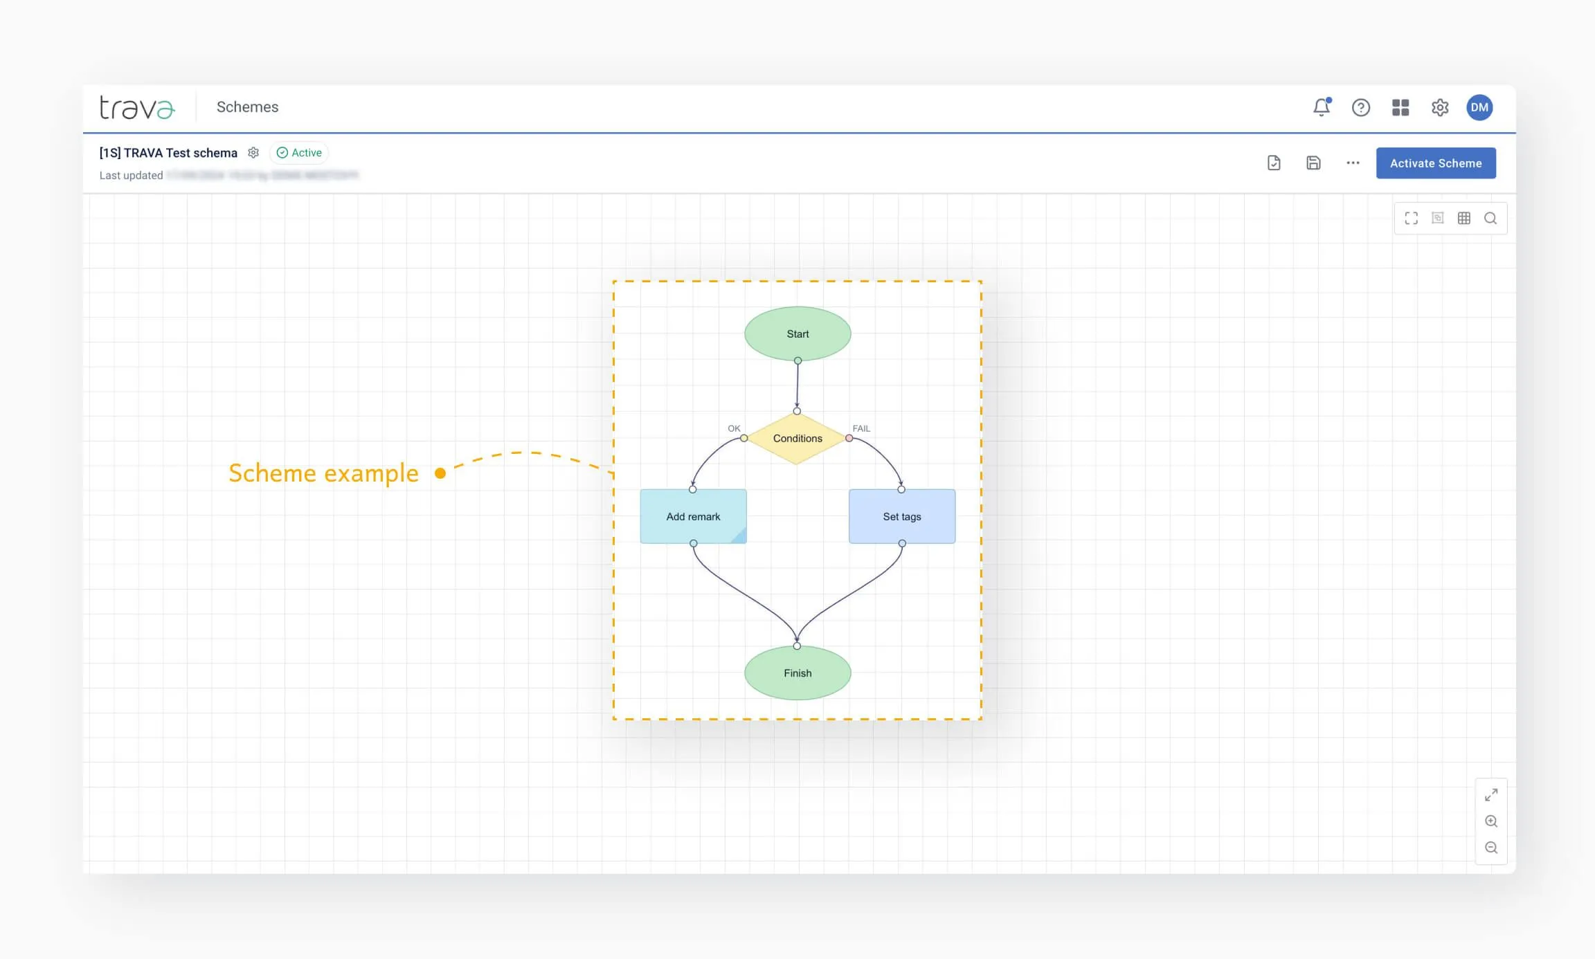The image size is (1595, 959).
Task: Save the scheme with the floppy icon
Action: (1313, 163)
